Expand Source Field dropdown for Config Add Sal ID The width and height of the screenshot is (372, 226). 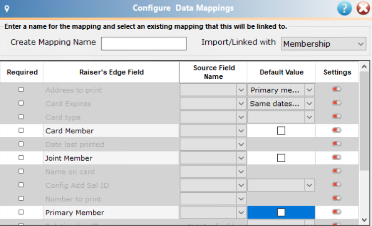click(x=241, y=185)
